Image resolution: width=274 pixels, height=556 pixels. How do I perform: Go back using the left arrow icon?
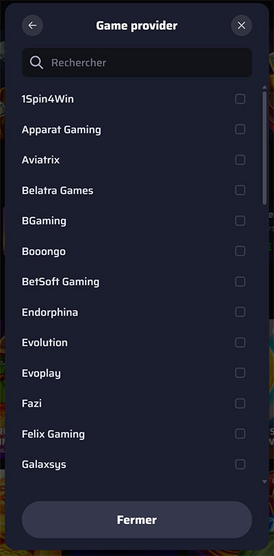(x=33, y=25)
